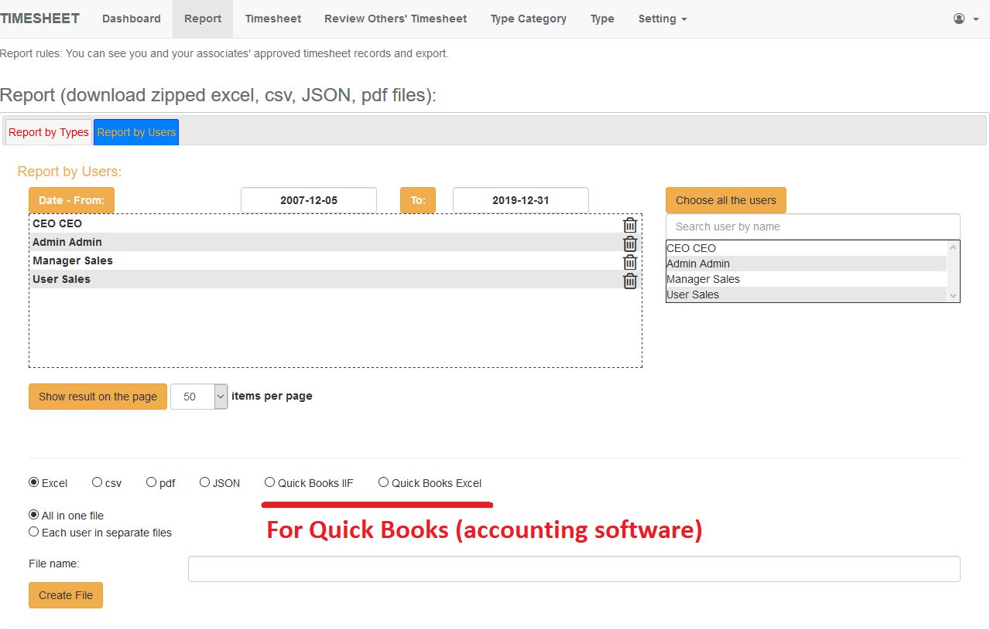Go to Type Category in navbar
This screenshot has height=630, width=990.
tap(528, 19)
